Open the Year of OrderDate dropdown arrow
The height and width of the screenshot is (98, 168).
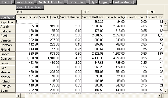pos(42,7)
